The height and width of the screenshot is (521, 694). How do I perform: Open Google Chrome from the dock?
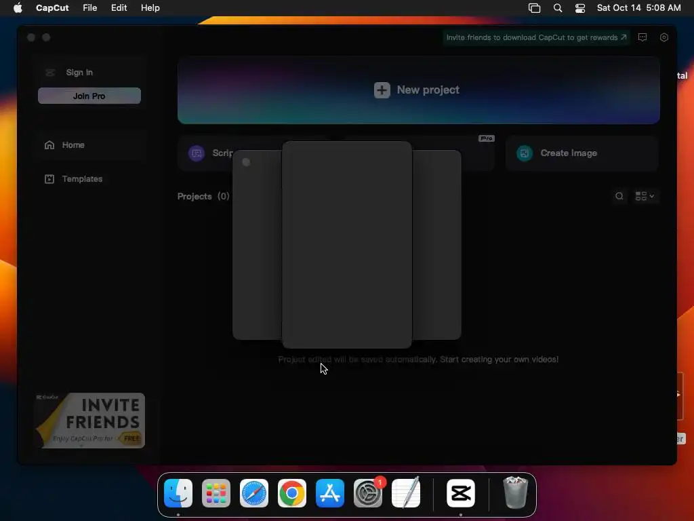click(x=292, y=493)
